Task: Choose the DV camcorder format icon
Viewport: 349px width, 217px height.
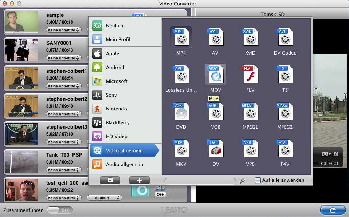Action: coord(216,149)
